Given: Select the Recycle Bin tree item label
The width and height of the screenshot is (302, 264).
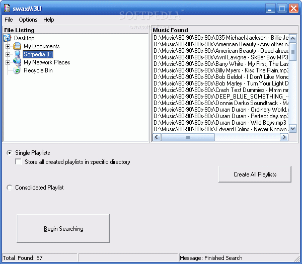Looking at the screenshot, I should click(x=38, y=70).
